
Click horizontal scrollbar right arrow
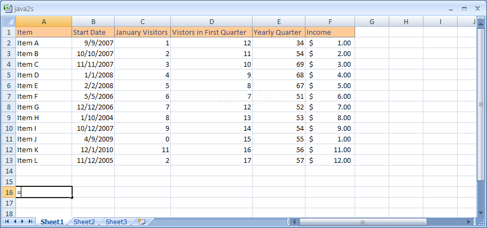pyautogui.click(x=469, y=222)
